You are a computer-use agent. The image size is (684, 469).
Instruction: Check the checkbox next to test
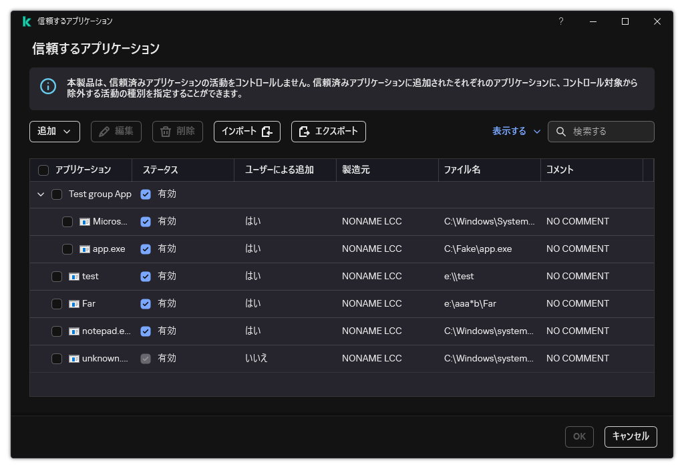(x=57, y=276)
